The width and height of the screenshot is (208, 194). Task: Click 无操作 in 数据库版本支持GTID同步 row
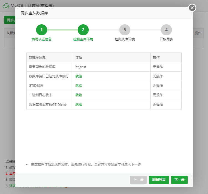click(x=158, y=105)
